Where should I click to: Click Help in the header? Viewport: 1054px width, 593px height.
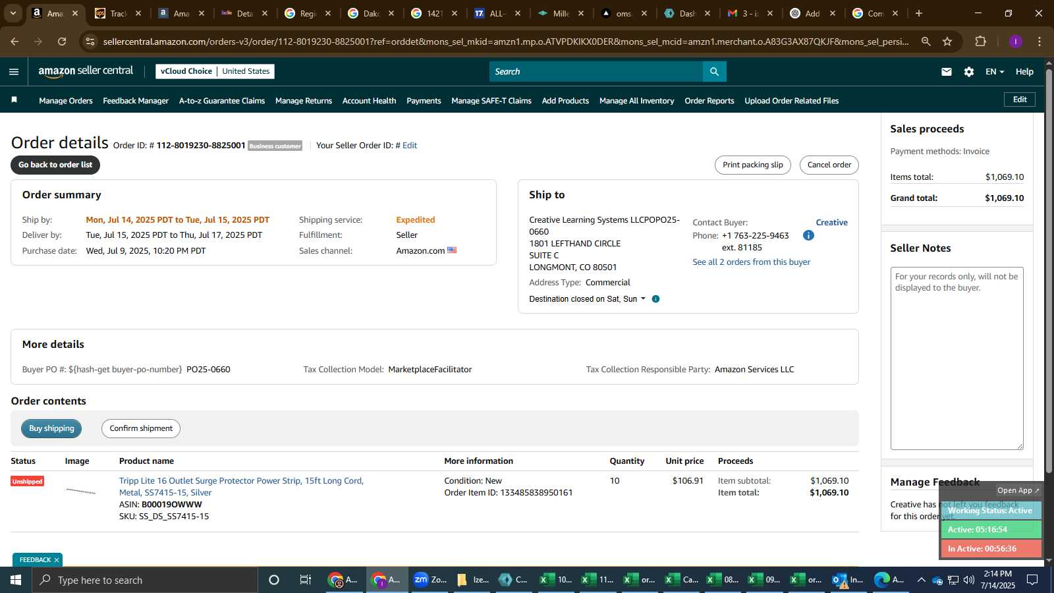1024,72
